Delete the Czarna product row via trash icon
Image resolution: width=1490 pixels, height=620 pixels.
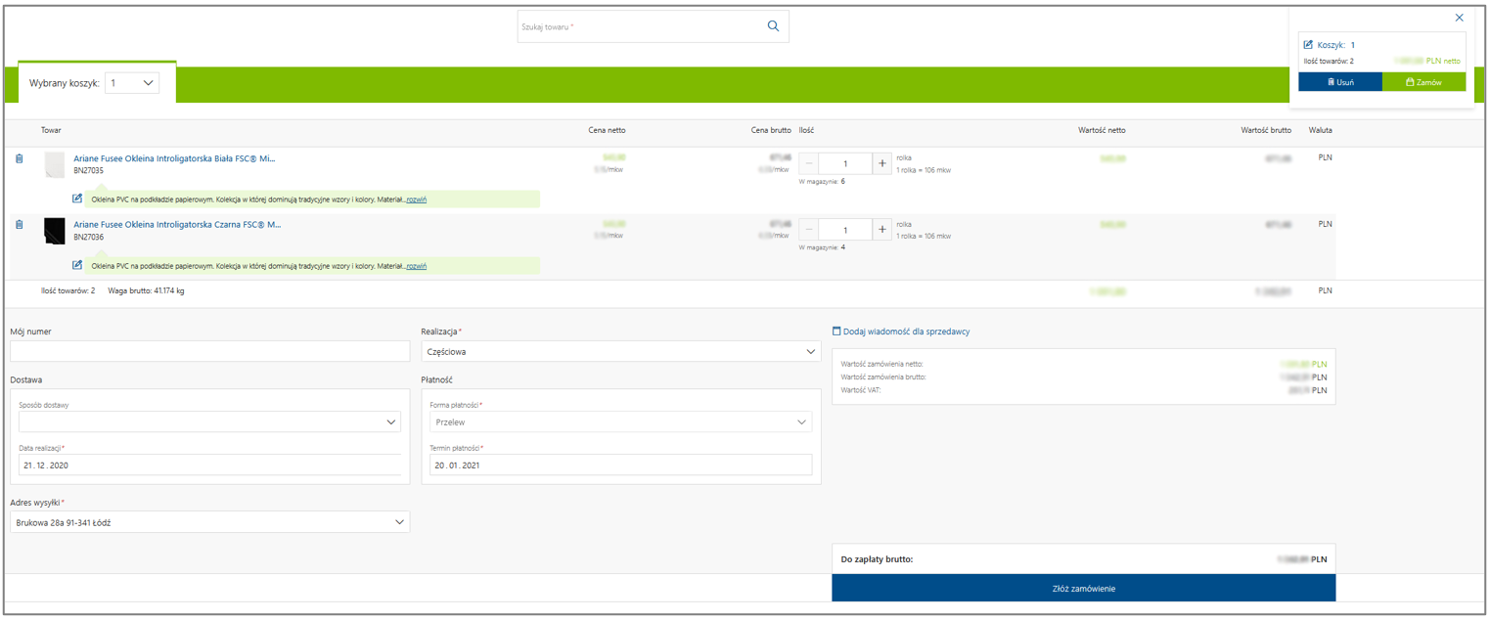click(x=20, y=225)
